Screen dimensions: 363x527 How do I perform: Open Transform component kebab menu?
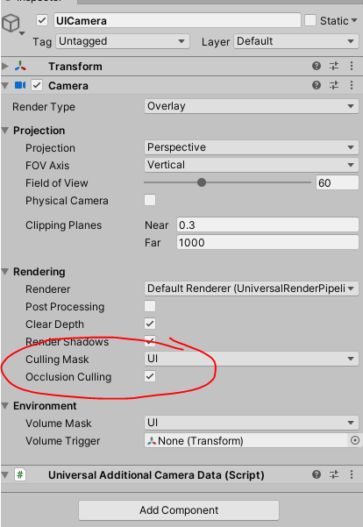(x=352, y=66)
